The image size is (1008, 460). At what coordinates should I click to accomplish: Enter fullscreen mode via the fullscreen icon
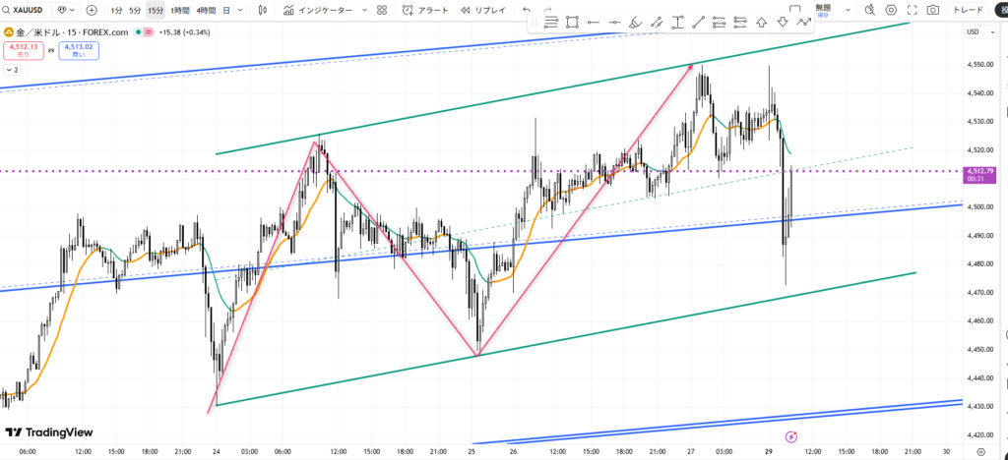912,10
